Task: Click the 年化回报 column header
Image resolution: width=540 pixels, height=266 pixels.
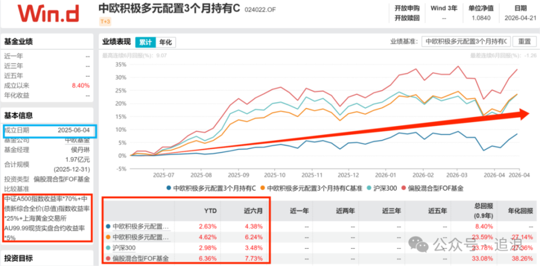Action: (522, 210)
